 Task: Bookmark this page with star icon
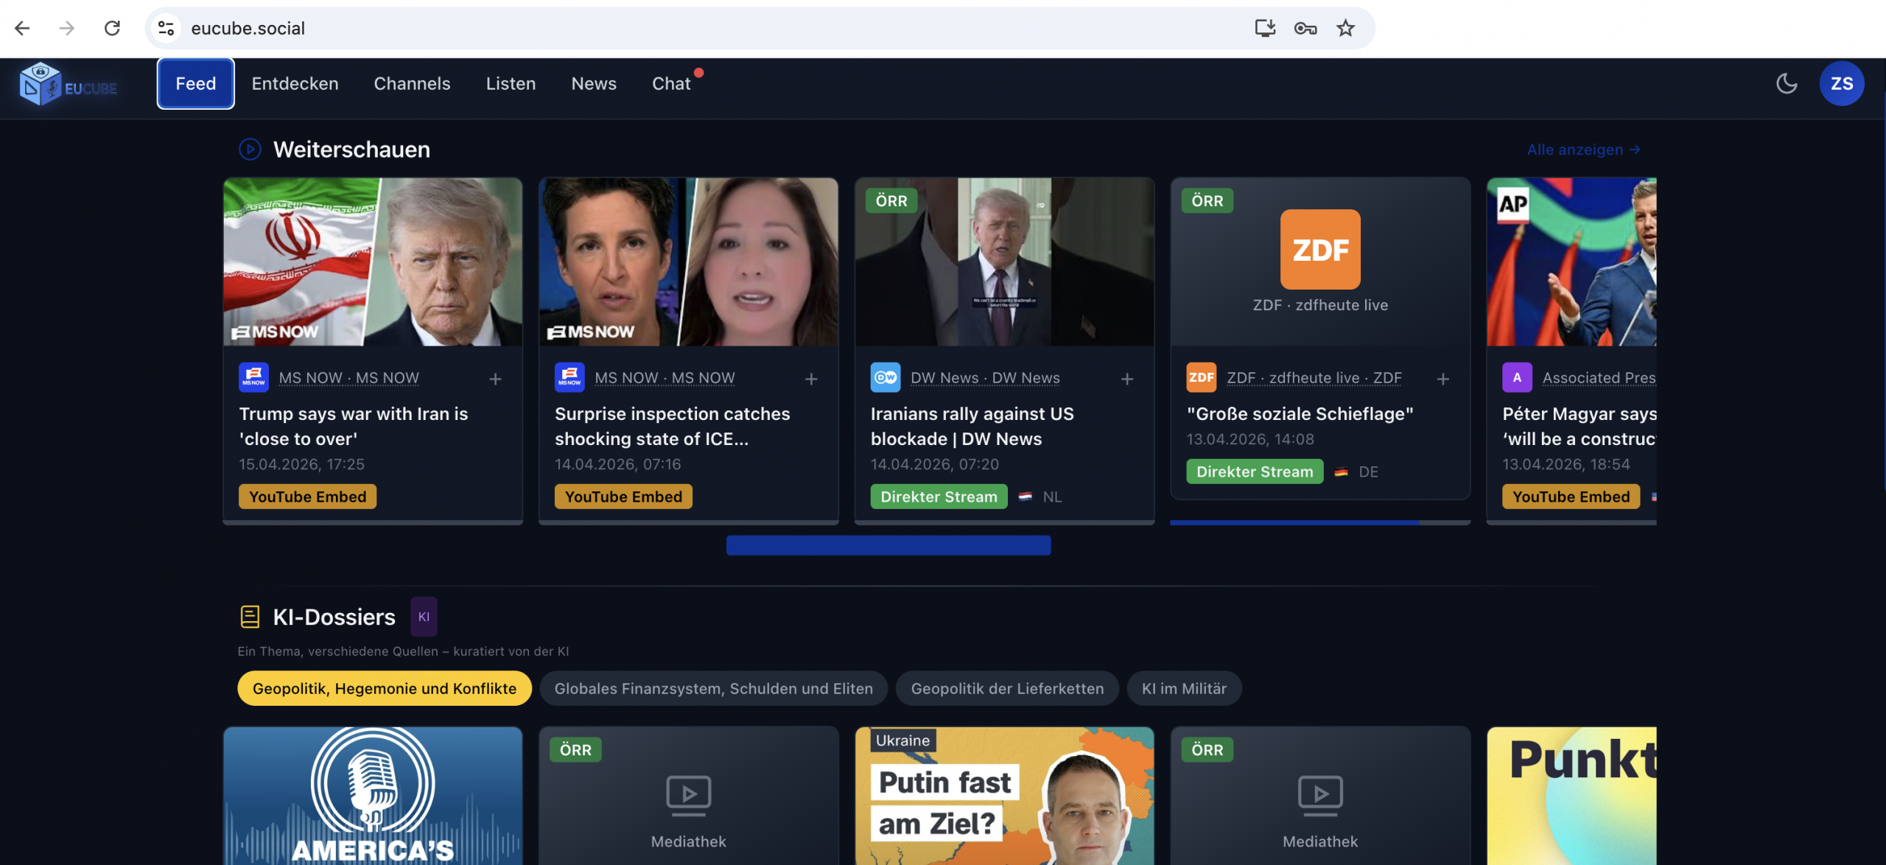[1346, 28]
